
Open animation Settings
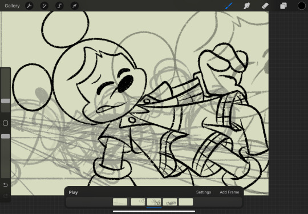point(204,192)
